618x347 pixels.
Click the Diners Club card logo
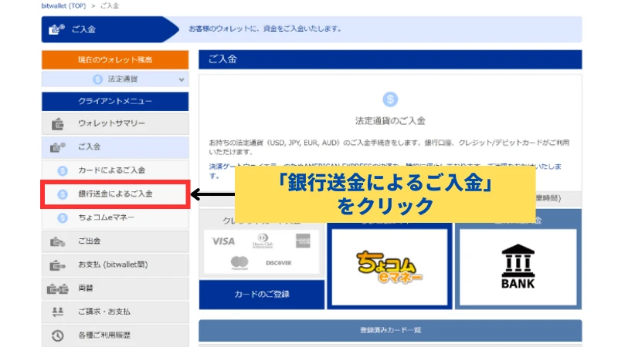263,241
